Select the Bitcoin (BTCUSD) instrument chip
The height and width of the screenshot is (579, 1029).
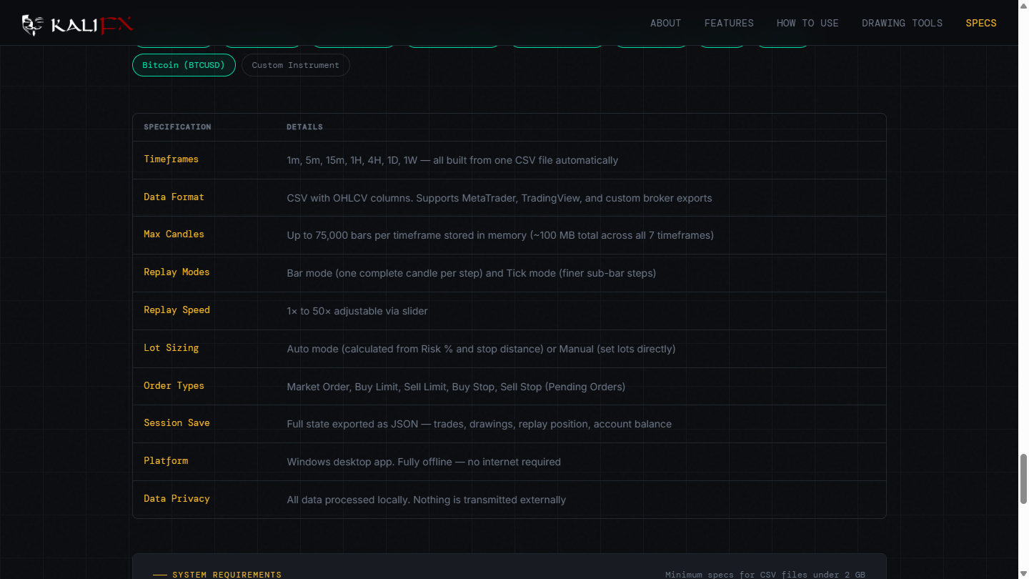(x=184, y=65)
